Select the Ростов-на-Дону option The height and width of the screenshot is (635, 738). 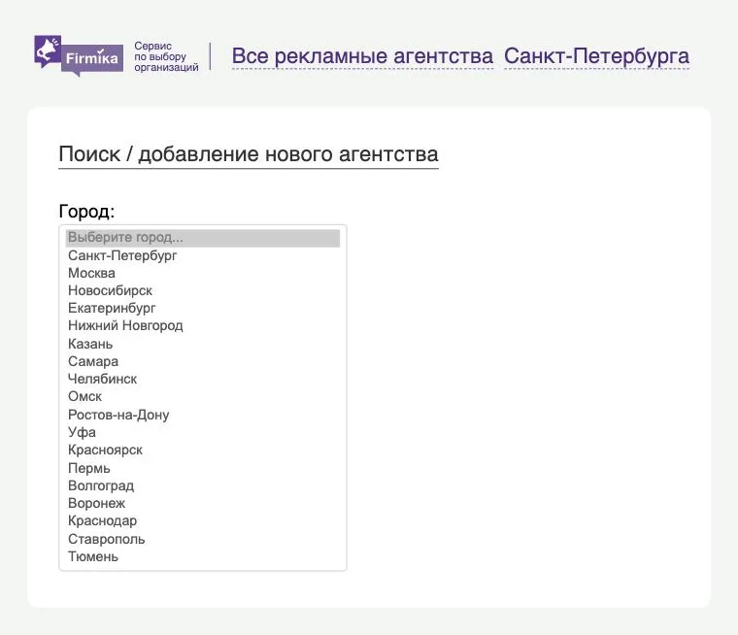coord(203,415)
